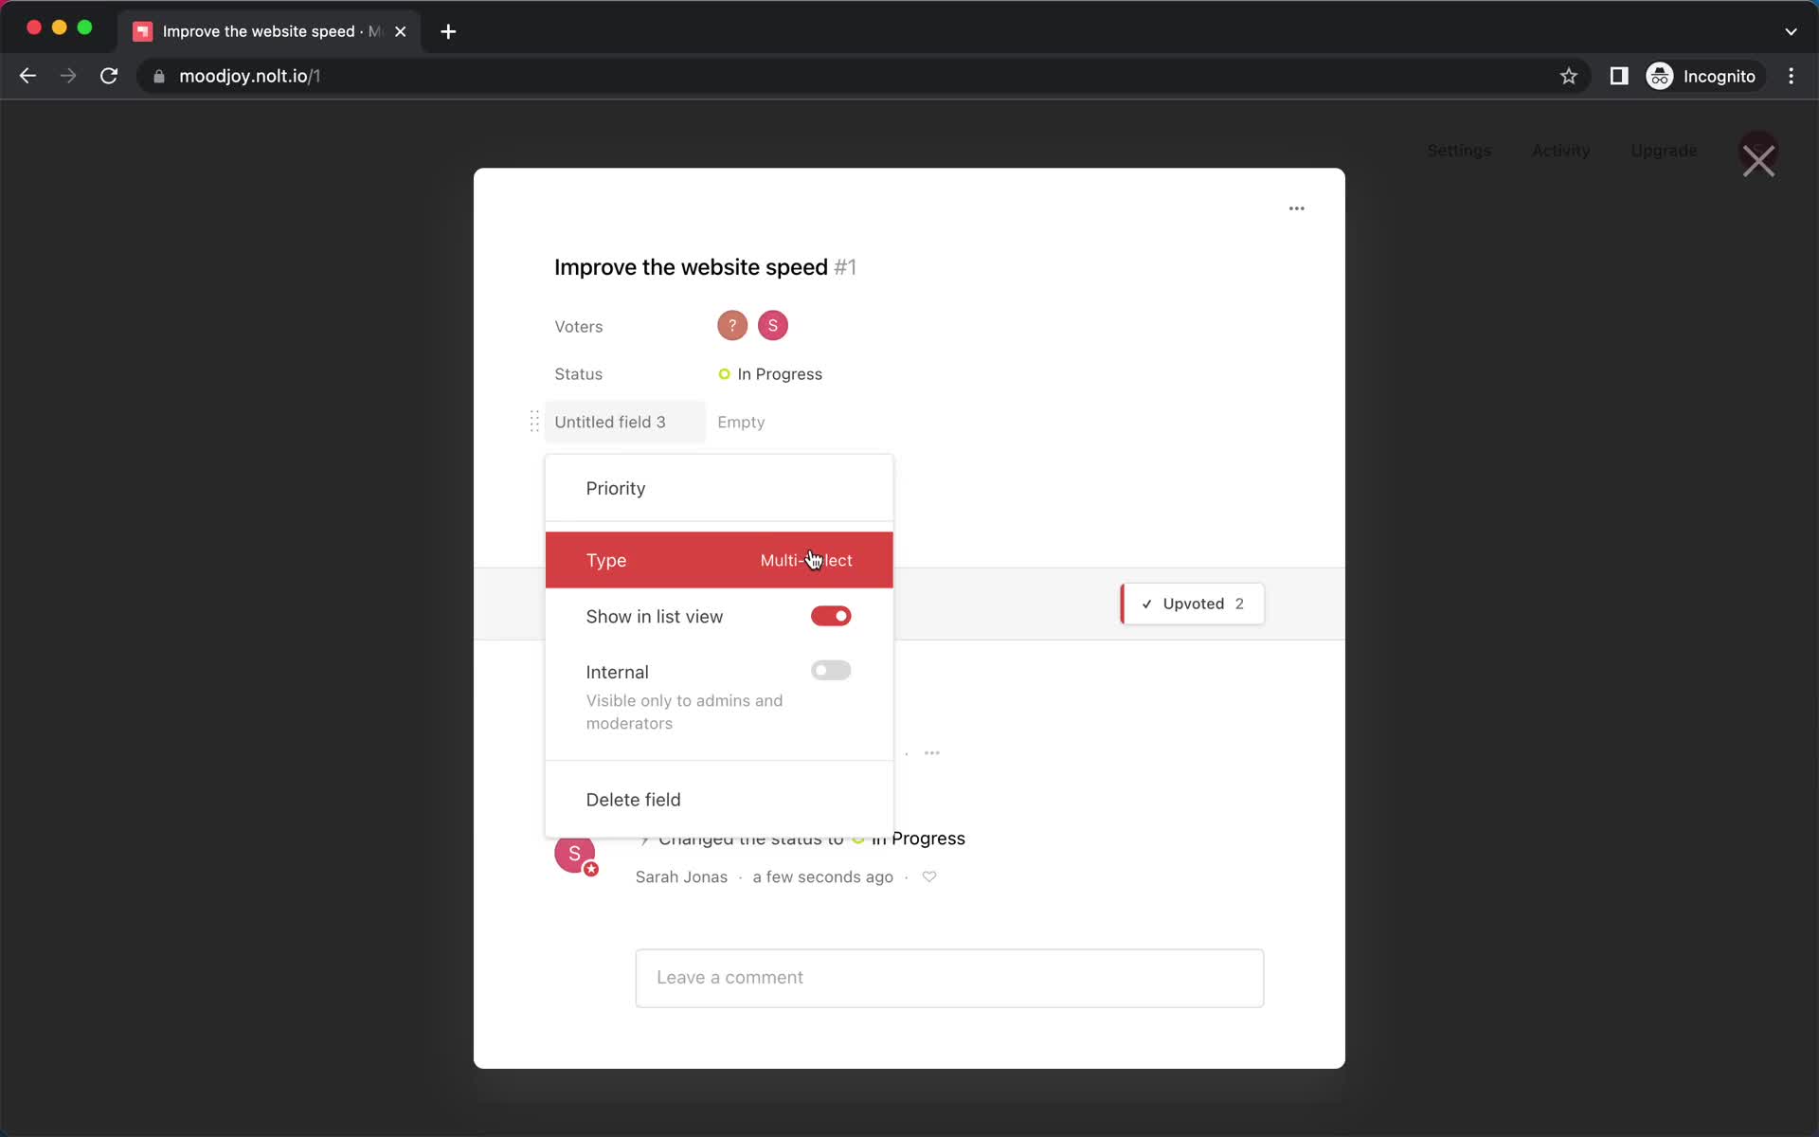Click the 'Empty' value for Untitled field 3
This screenshot has height=1137, width=1819.
click(x=741, y=422)
